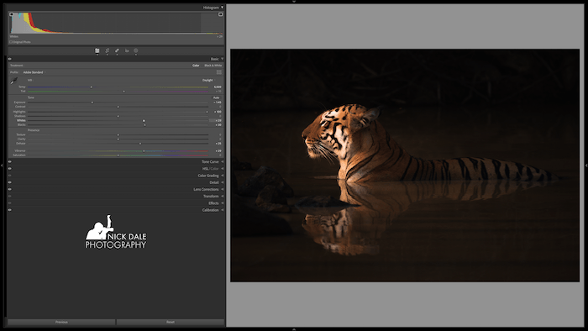This screenshot has height=331, width=588.
Task: Toggle Lens Corrections panel visibility eye
Action: tap(10, 189)
